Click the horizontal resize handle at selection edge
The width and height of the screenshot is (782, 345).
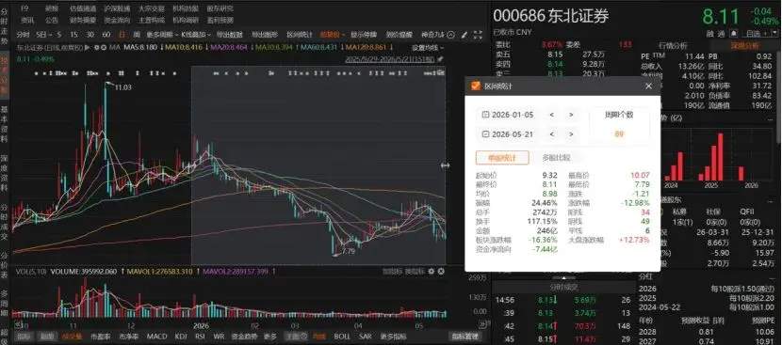click(x=446, y=165)
